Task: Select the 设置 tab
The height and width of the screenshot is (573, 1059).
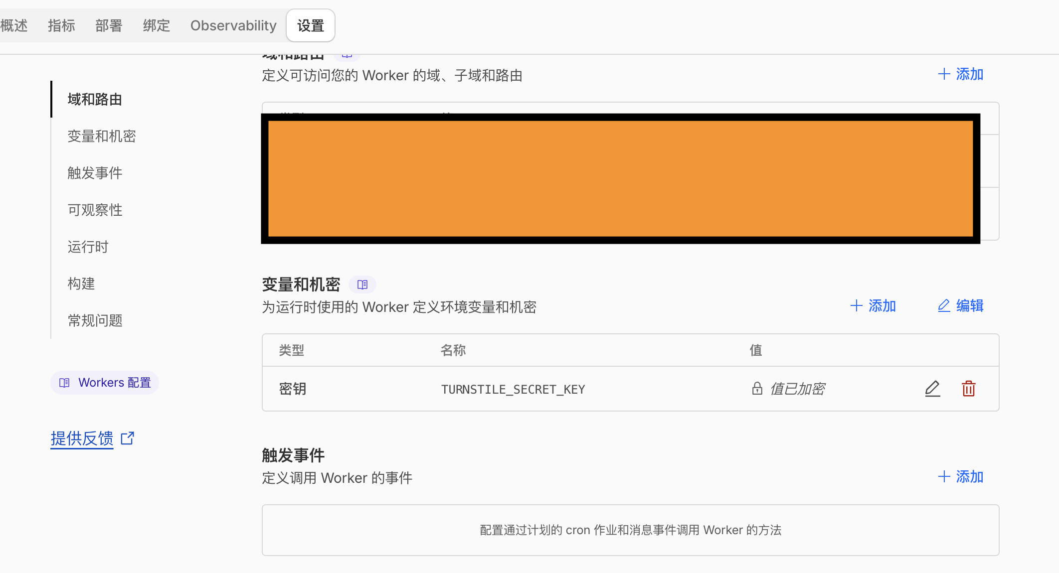Action: (x=311, y=25)
